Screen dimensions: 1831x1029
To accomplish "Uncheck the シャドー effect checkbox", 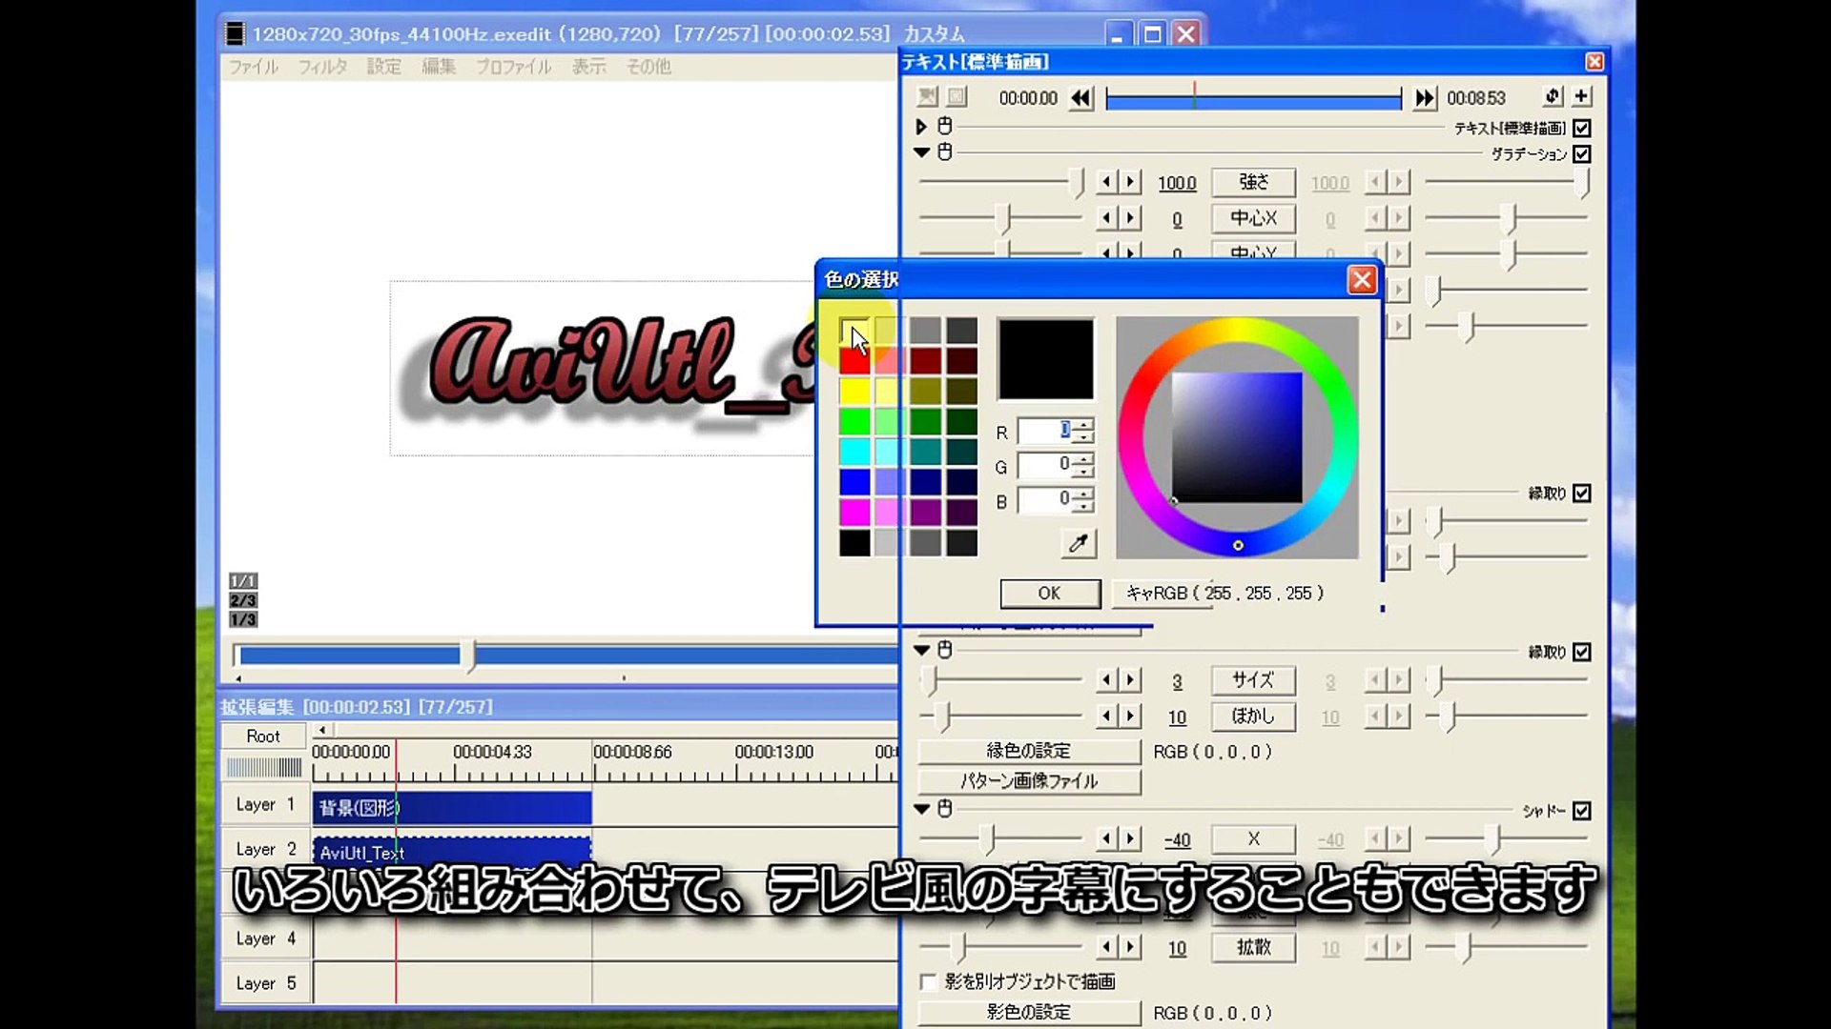I will [1582, 811].
